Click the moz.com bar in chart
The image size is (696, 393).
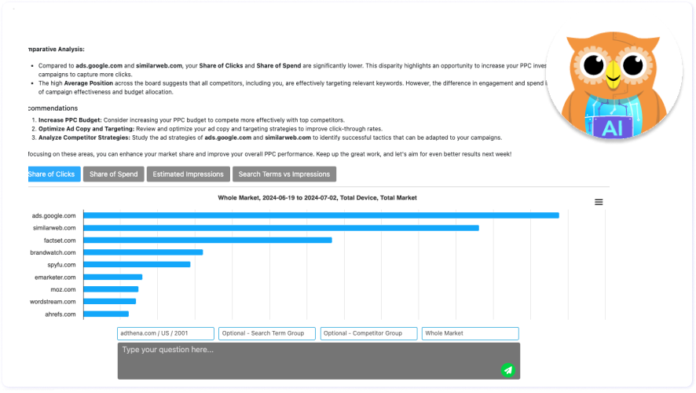[111, 289]
